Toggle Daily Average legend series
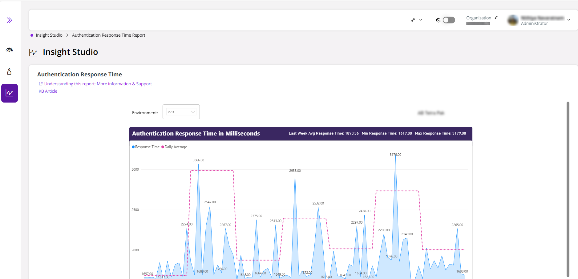 tap(174, 147)
